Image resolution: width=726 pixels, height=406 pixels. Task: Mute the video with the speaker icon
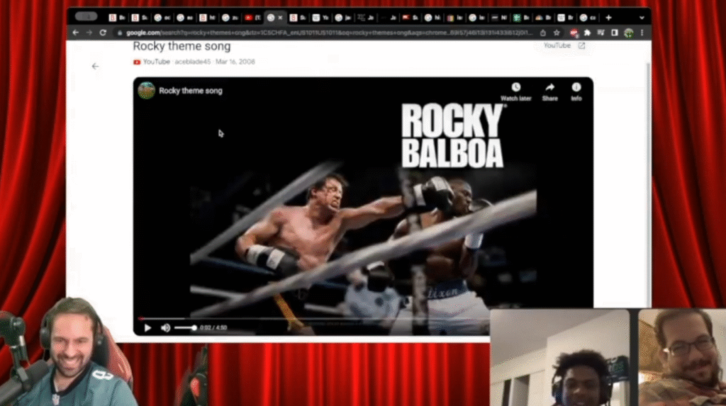coord(165,328)
